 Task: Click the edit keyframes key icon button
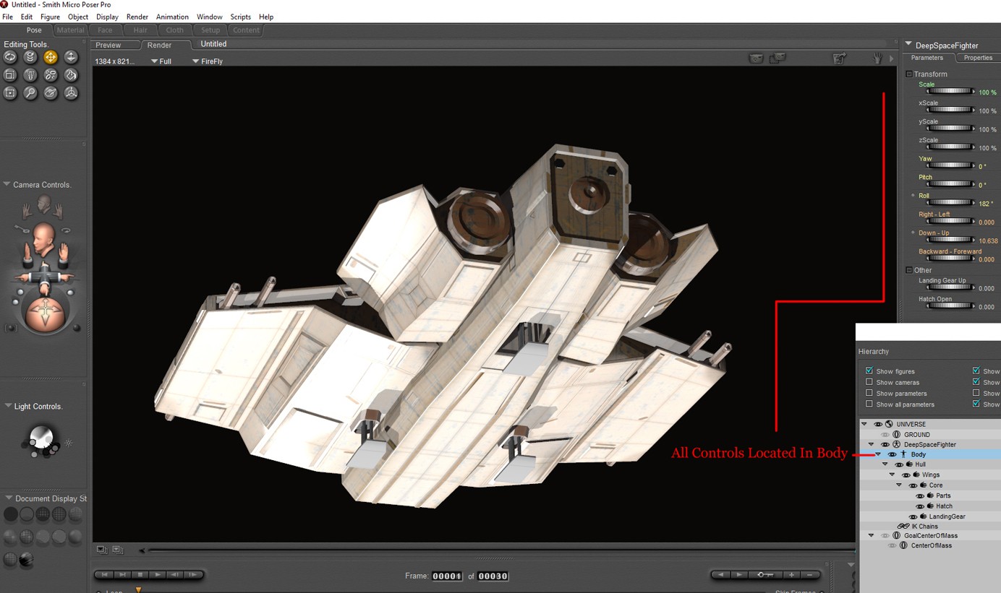click(765, 575)
